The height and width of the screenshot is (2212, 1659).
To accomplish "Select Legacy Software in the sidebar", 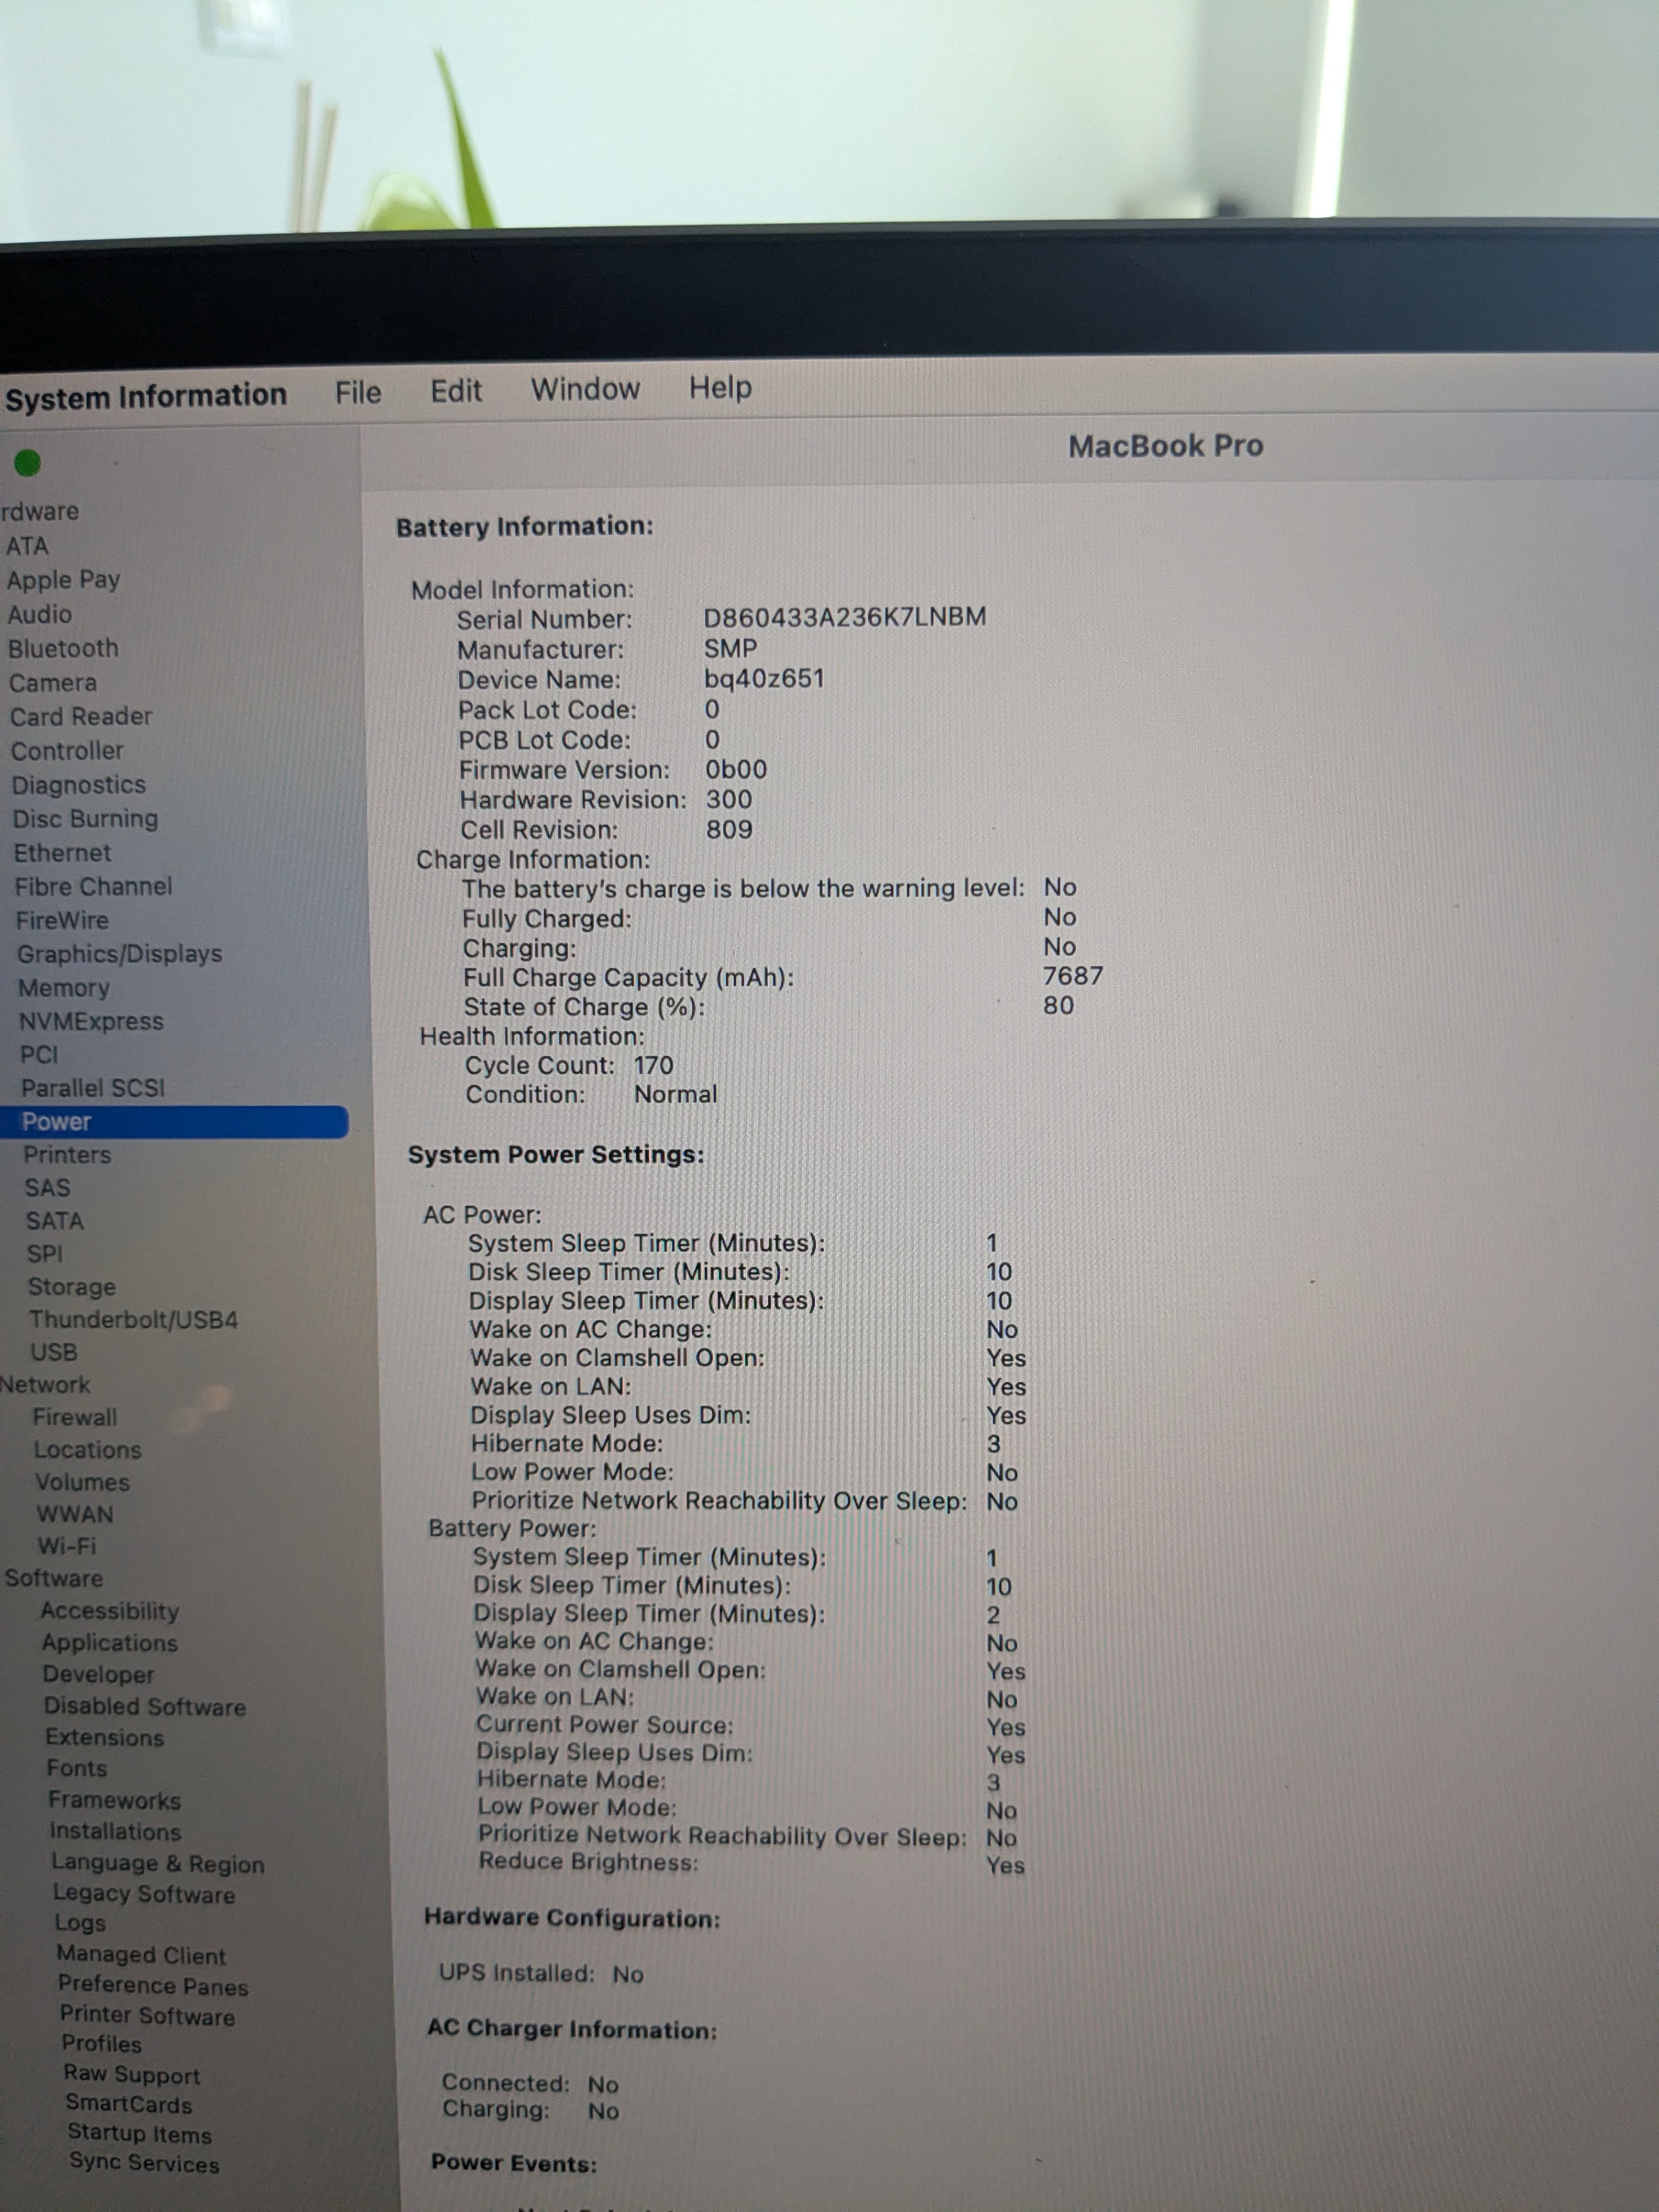I will [145, 1895].
